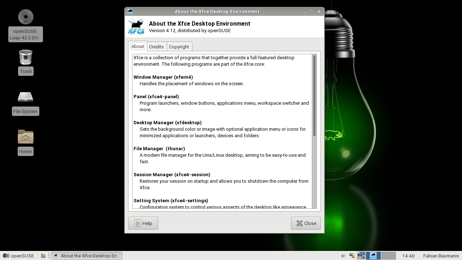Click the show desktop icon in panel
The height and width of the screenshot is (260, 462).
(x=361, y=256)
